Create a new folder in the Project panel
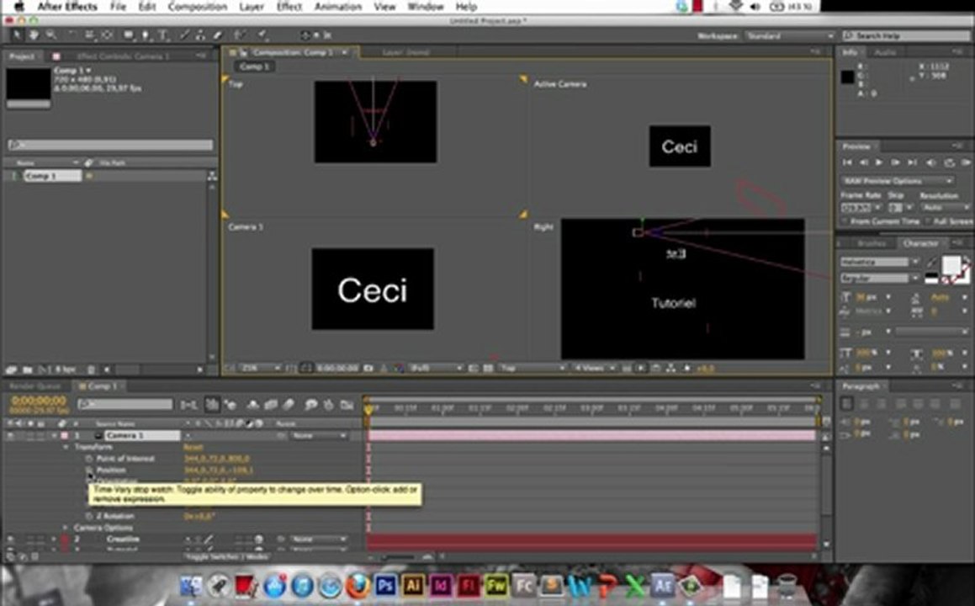 [x=28, y=369]
